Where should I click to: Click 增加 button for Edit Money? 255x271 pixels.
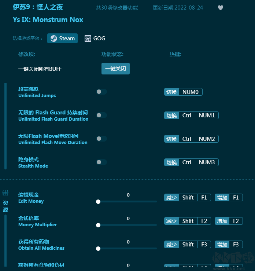click(x=222, y=198)
